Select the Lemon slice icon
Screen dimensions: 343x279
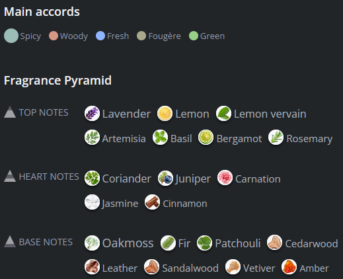coord(165,114)
